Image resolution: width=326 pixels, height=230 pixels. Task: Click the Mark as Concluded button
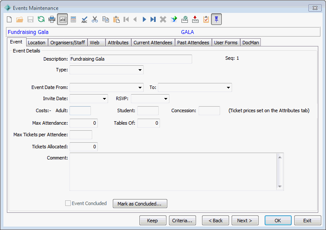point(140,203)
